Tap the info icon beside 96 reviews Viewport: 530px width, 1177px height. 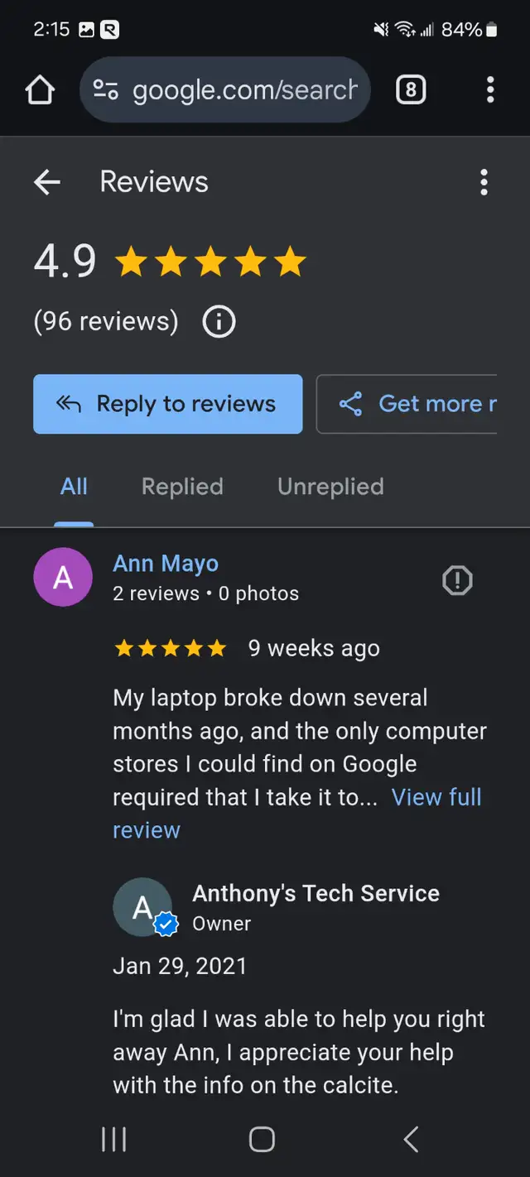pyautogui.click(x=219, y=321)
